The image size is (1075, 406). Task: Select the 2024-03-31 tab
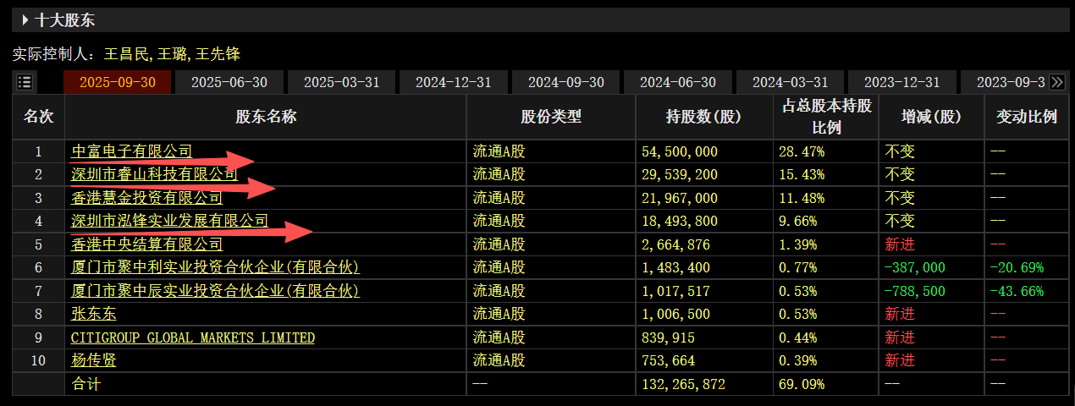(791, 82)
